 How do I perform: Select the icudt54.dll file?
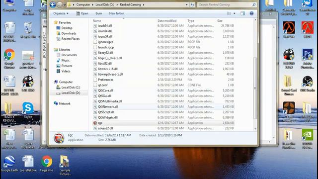pos(163,25)
